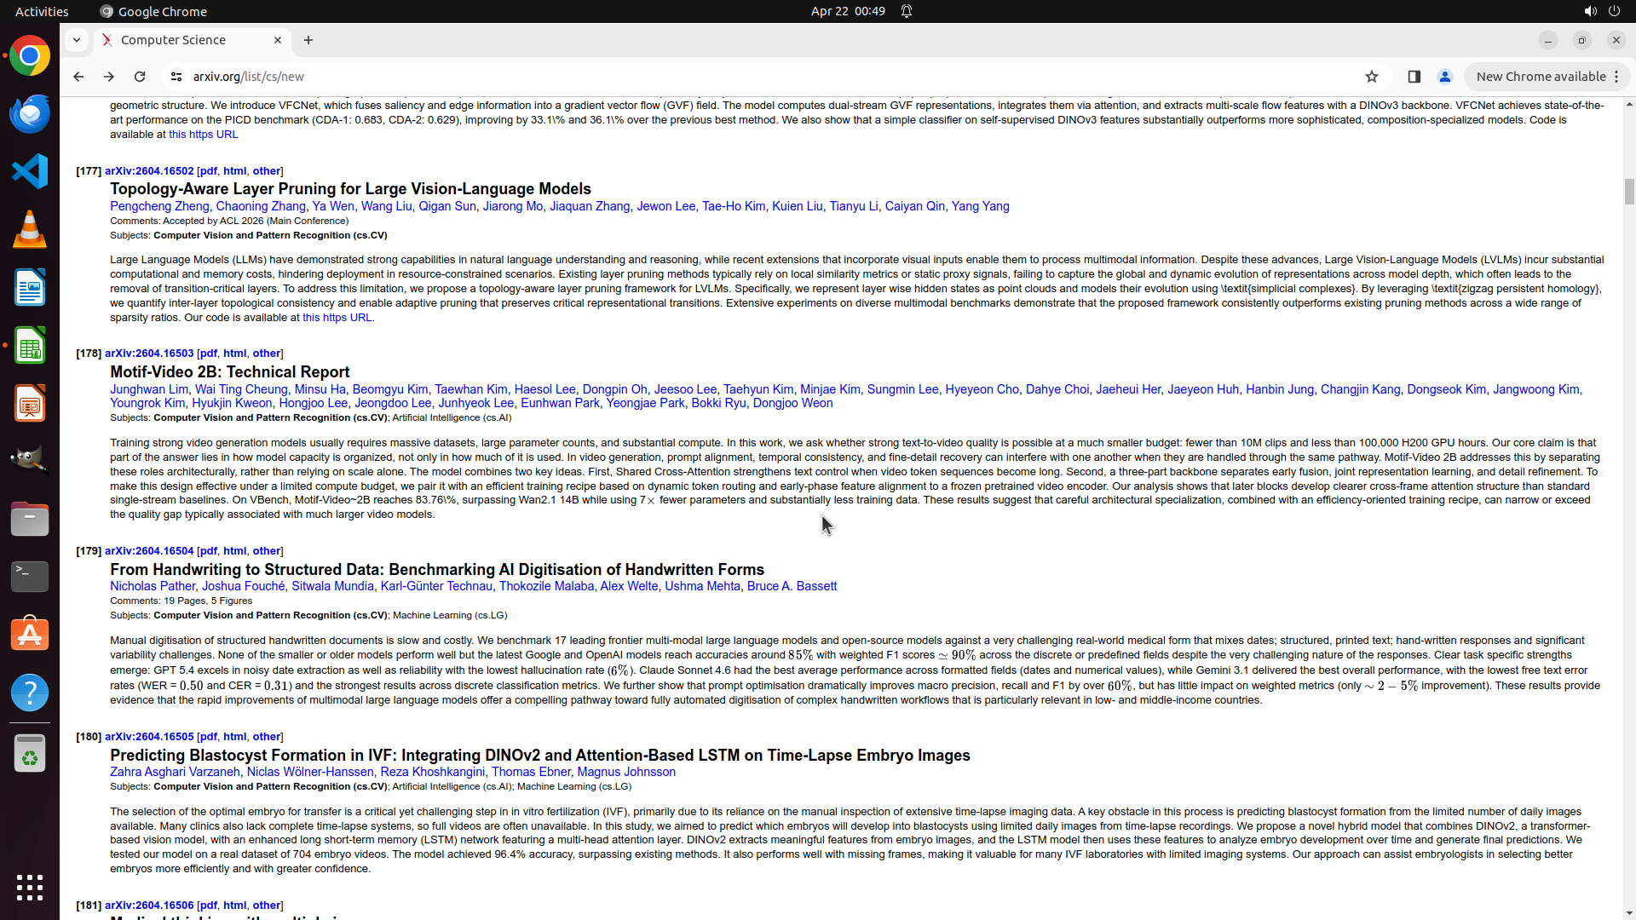
Task: Launch Visual Studio Code from dock
Action: tap(30, 171)
